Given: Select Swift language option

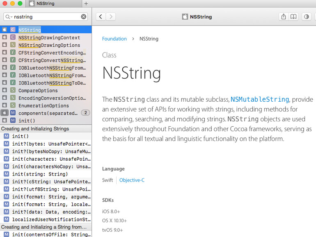Looking at the screenshot, I should [108, 180].
